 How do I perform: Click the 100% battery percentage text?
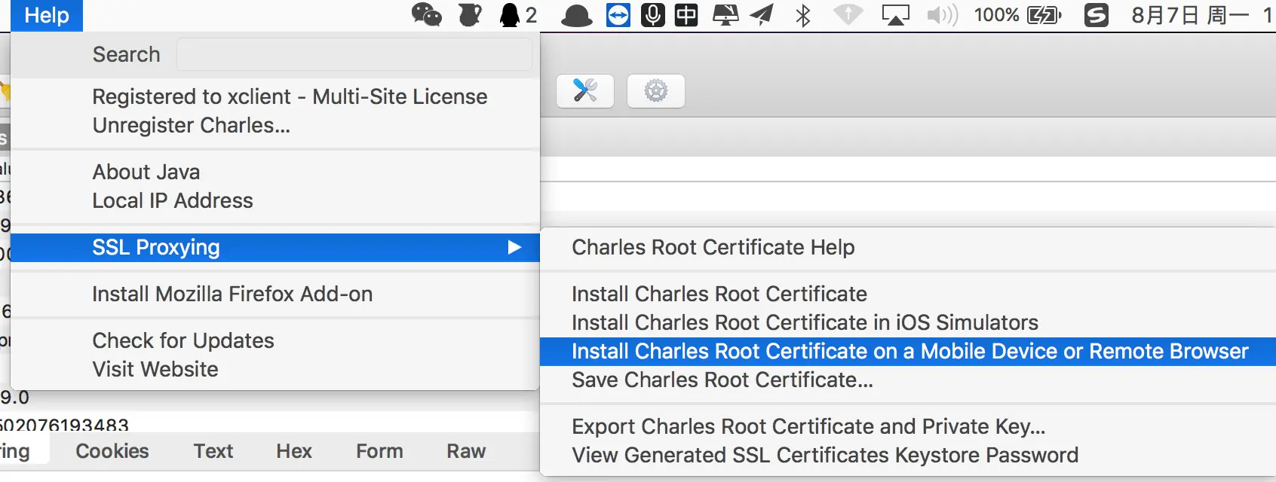(x=996, y=15)
